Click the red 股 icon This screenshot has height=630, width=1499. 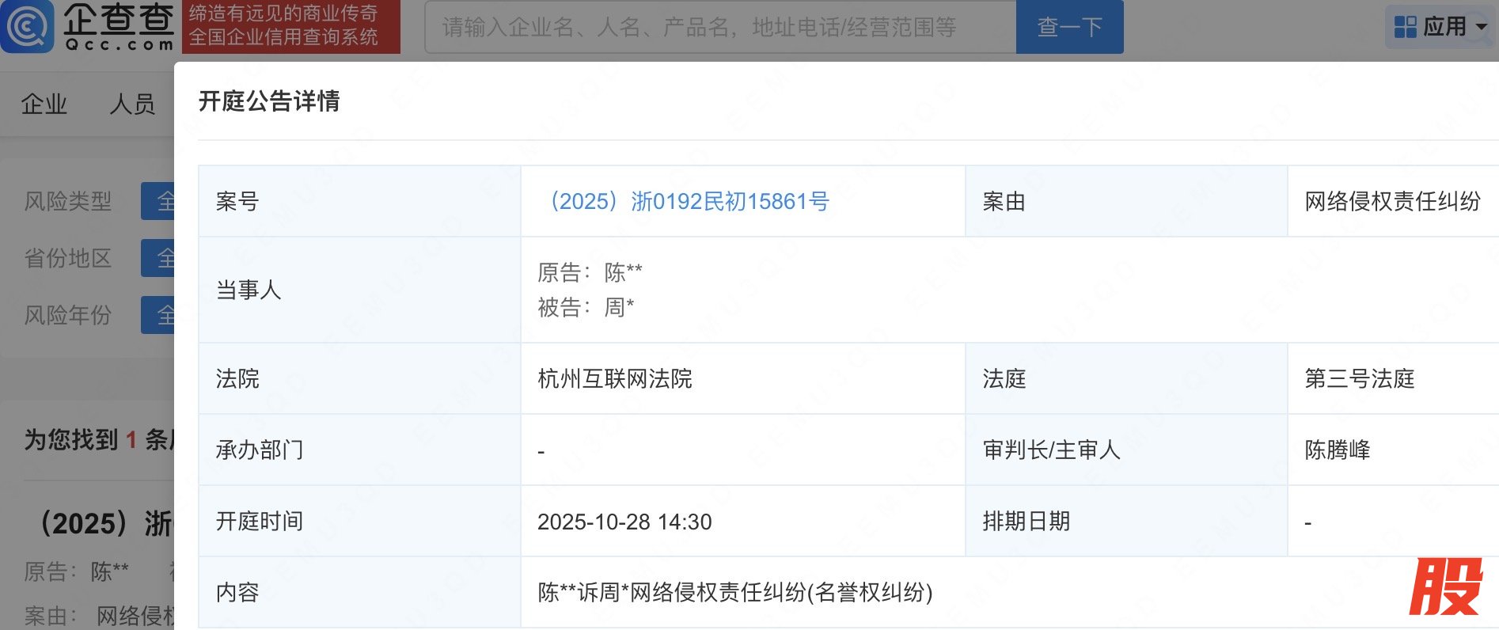(1445, 586)
